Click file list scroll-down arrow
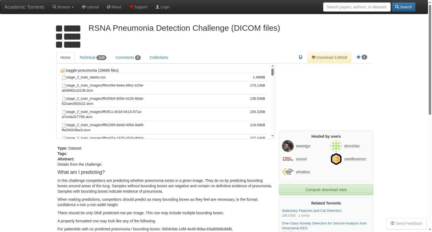 272,136
